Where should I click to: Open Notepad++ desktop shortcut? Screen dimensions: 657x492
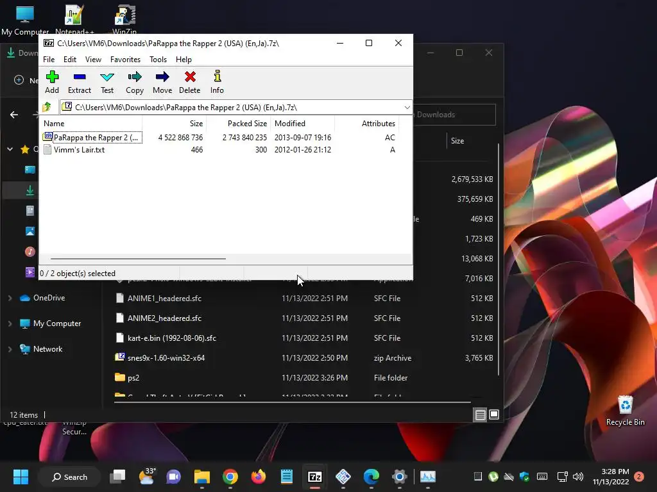74,19
